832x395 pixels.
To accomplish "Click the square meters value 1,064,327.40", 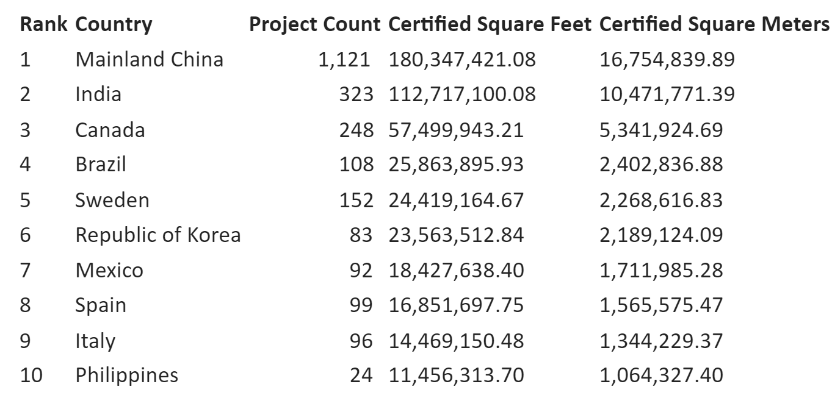I will pos(661,375).
